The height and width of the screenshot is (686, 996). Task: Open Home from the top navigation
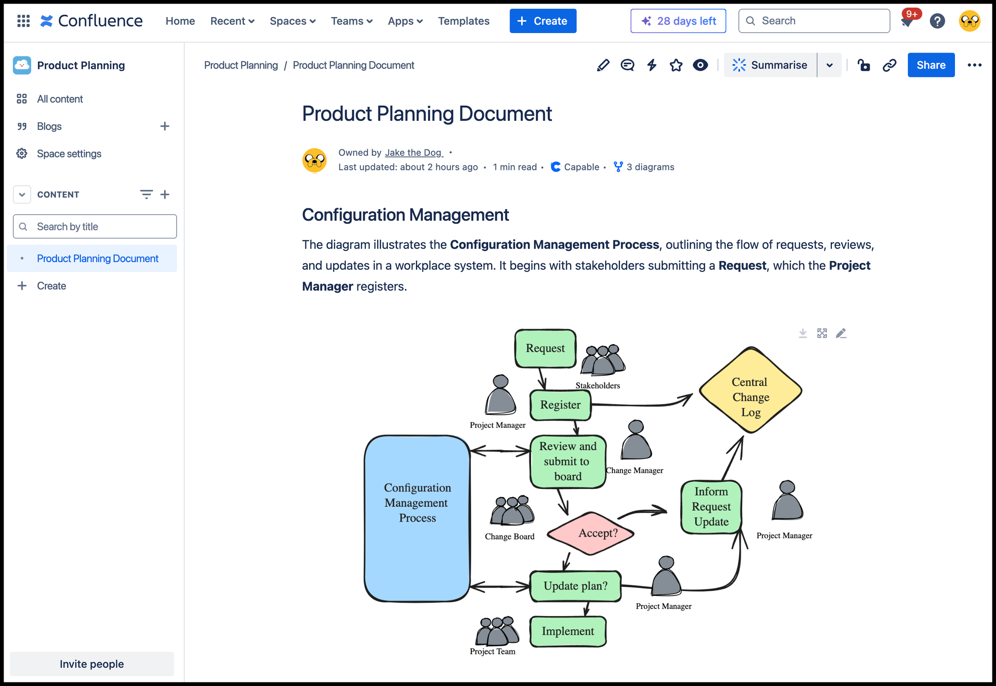[x=180, y=21]
